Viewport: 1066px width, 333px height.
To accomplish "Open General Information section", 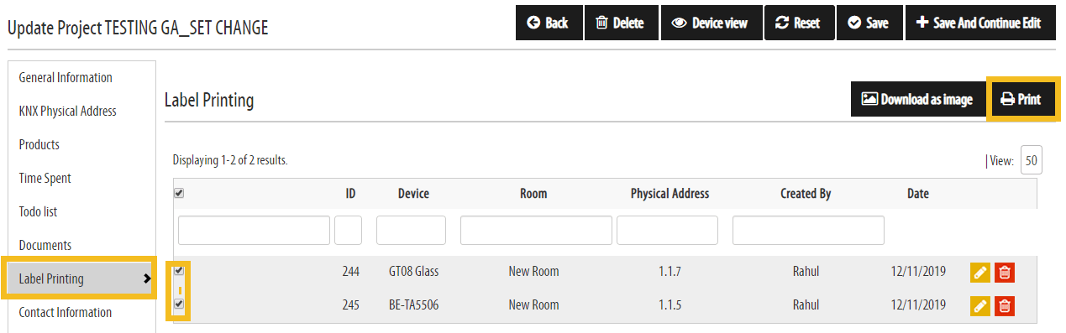I will (x=66, y=78).
